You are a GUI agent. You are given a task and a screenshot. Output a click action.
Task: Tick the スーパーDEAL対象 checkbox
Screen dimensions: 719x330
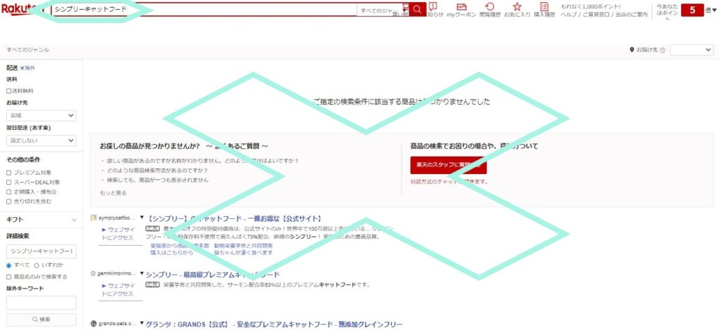coord(9,182)
